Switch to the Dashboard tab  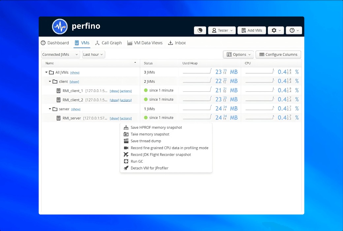pyautogui.click(x=55, y=43)
